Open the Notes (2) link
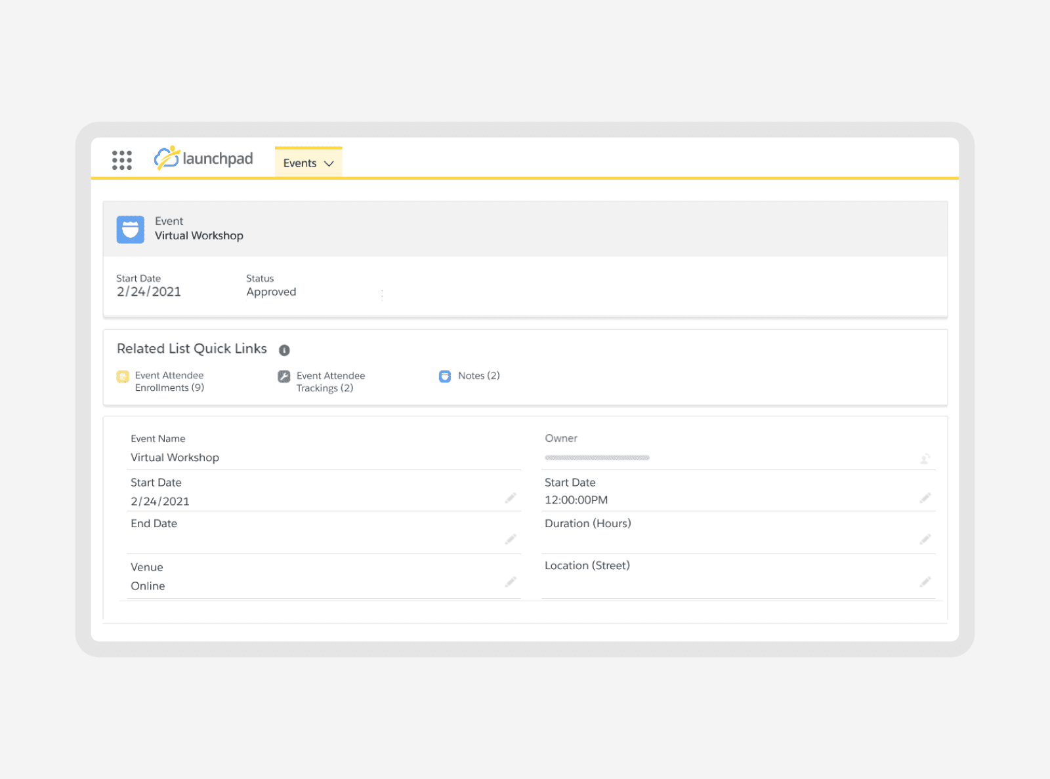 tap(479, 376)
